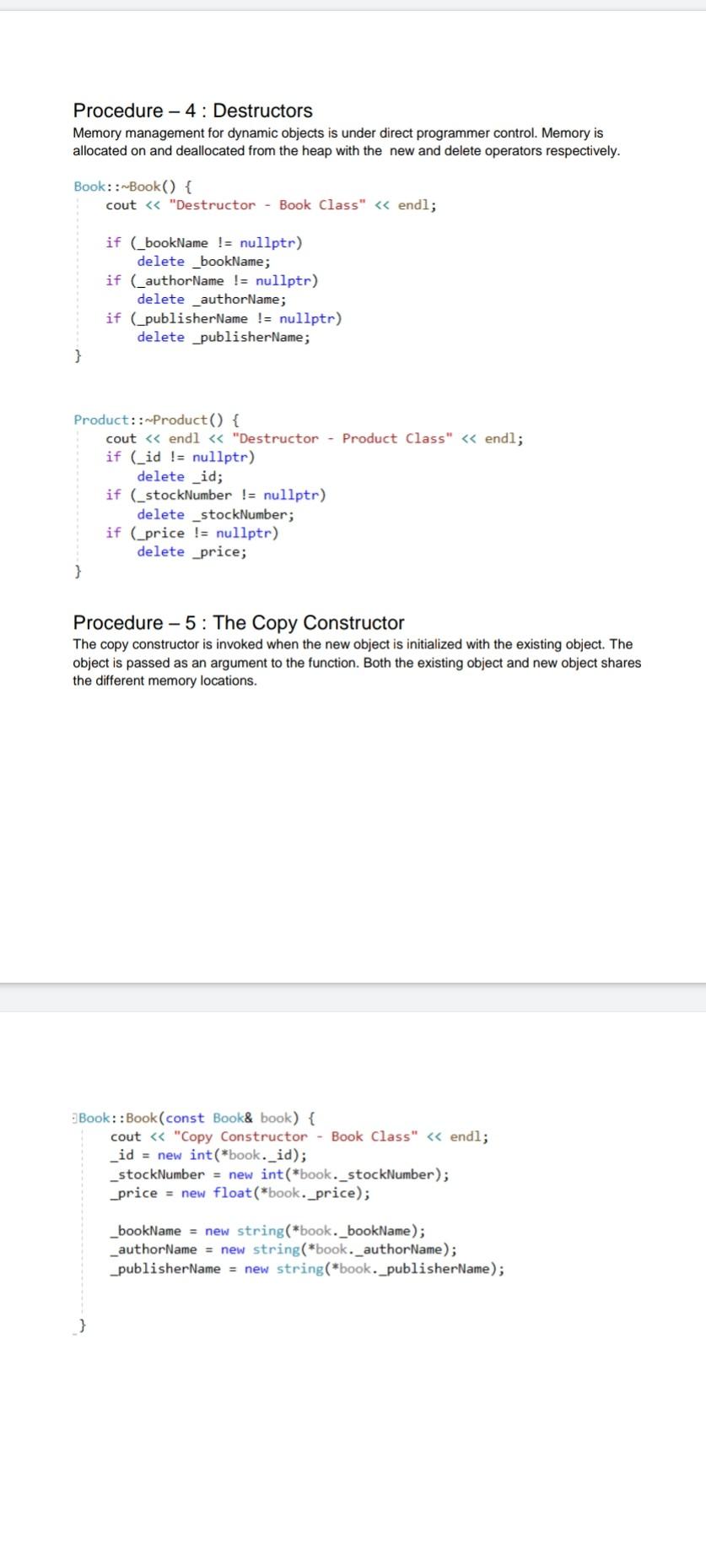The image size is (706, 1561).
Task: Click the 'Procedure – 4 : Destructors' heading
Action: coord(192,111)
